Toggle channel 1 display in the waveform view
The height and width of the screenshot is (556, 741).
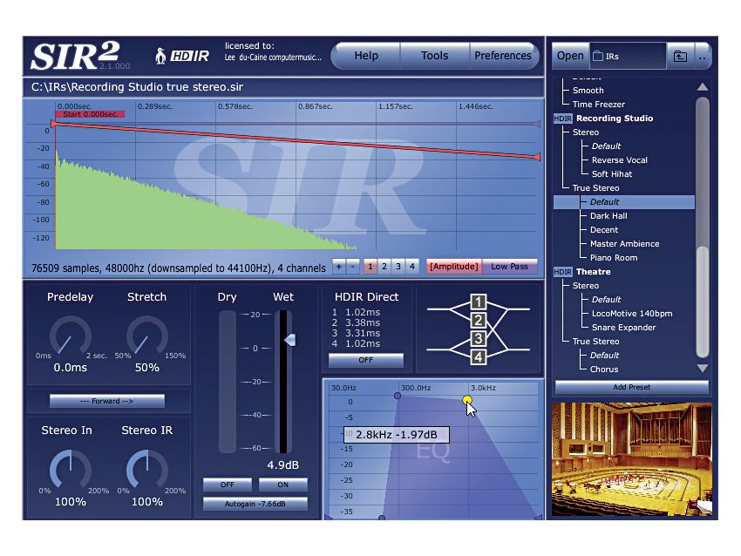(x=369, y=268)
